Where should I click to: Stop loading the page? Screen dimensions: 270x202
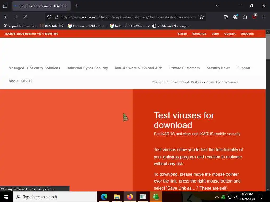[25, 17]
